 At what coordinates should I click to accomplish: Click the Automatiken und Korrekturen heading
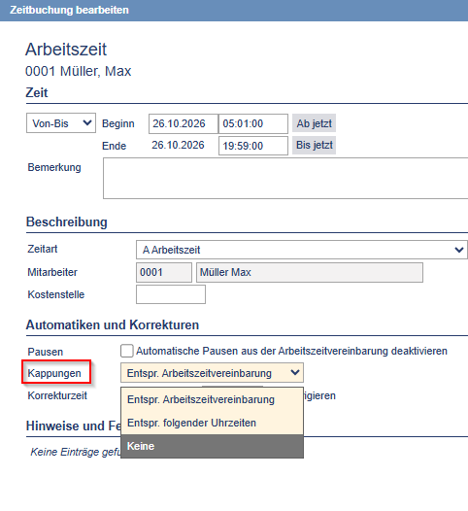[113, 324]
